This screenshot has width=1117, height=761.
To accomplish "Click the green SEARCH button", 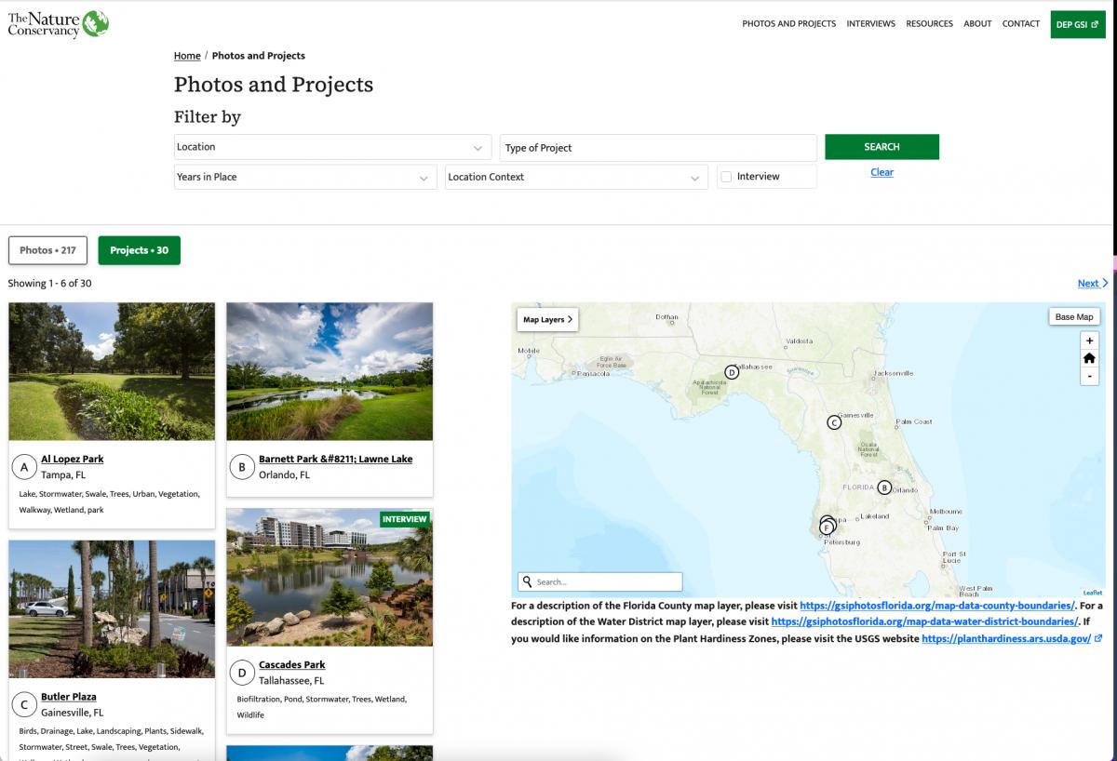I will tap(881, 147).
